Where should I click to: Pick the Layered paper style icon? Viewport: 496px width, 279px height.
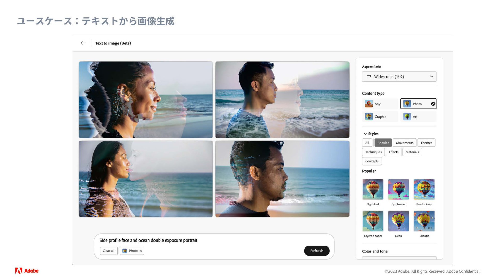pos(373,221)
